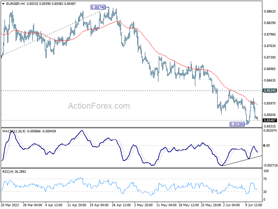The width and height of the screenshot is (278, 209).
Task: Click the 0.87960 price axis label
Action: pos(270,34)
